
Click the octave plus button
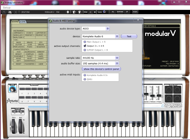coord(21,111)
